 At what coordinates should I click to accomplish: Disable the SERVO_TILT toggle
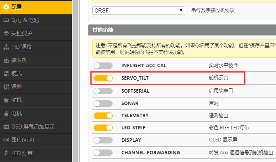pyautogui.click(x=103, y=78)
